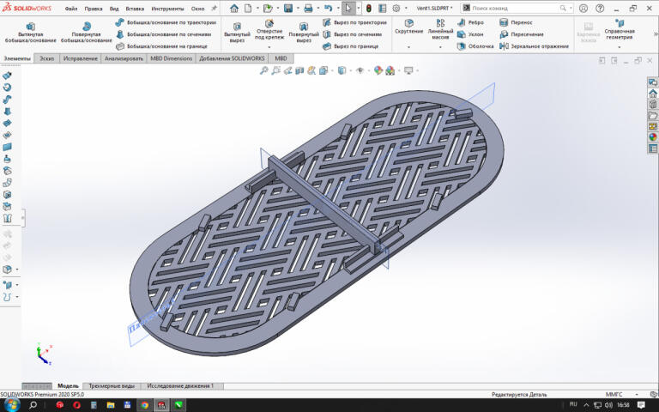This screenshot has width=659, height=412.
Task: Open the Save dropdown arrow
Action: click(298, 8)
